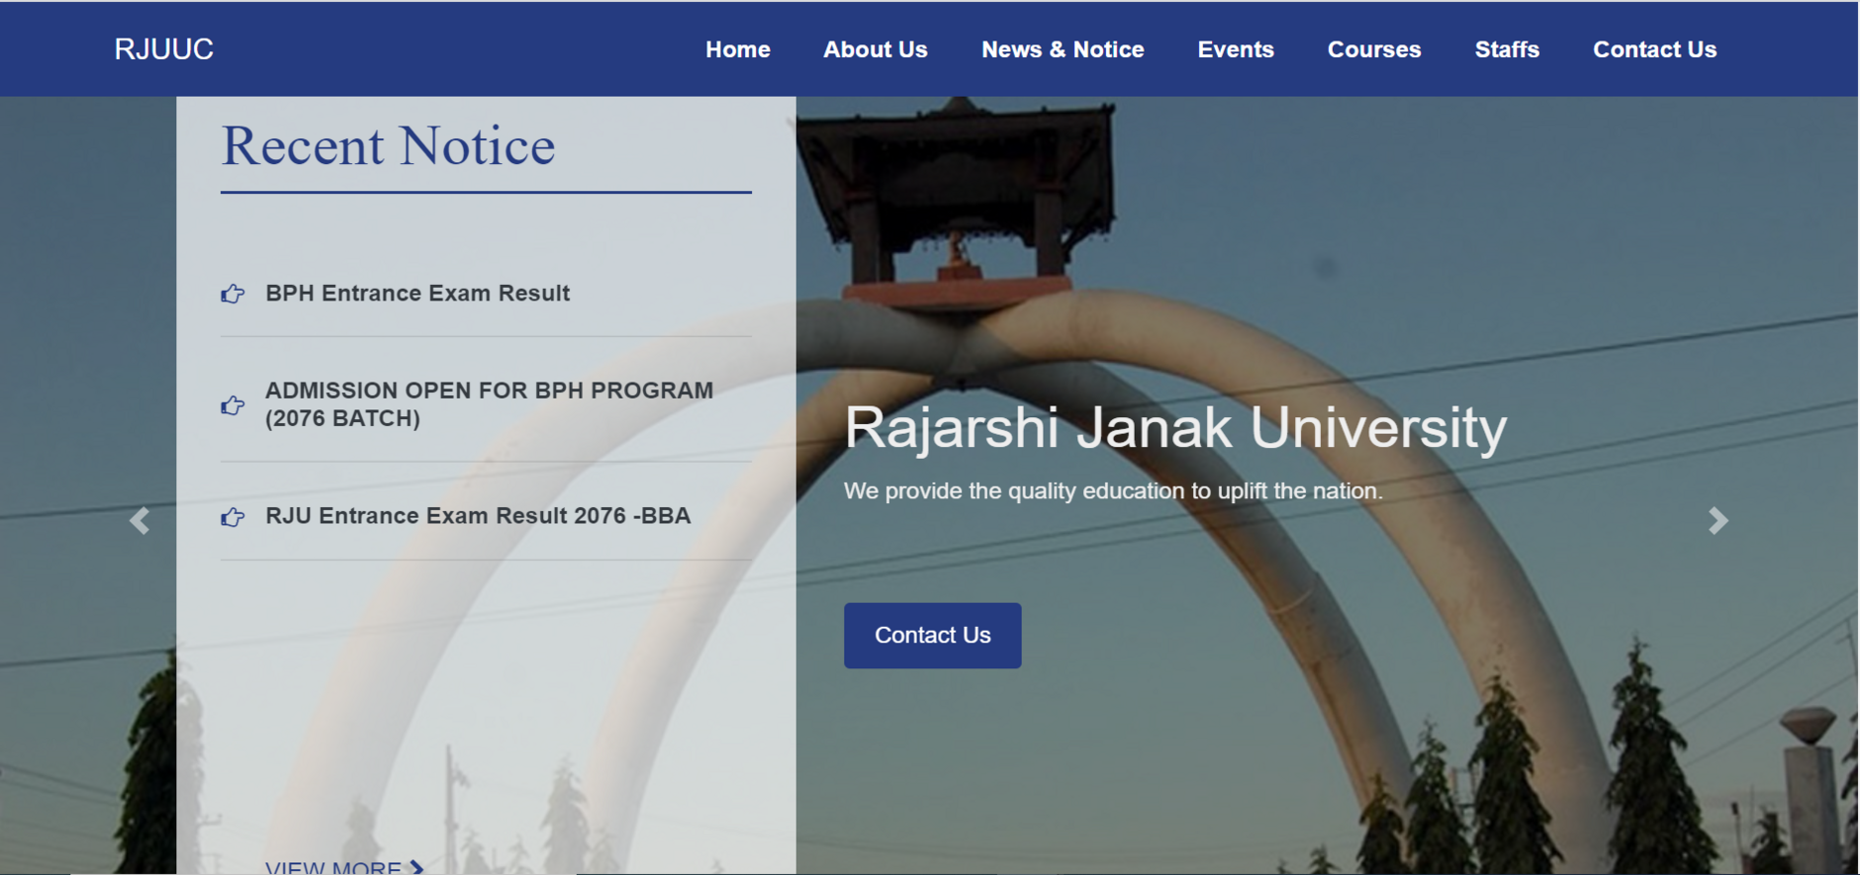Image resolution: width=1860 pixels, height=875 pixels.
Task: Click the RJUUC site logo
Action: (x=164, y=49)
